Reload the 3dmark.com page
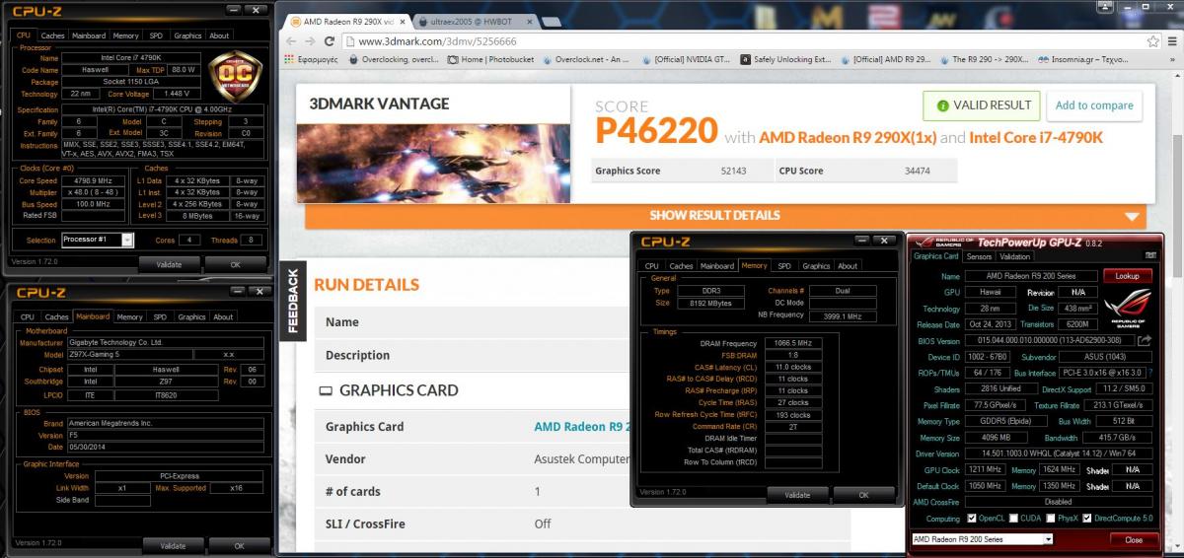 coord(331,41)
